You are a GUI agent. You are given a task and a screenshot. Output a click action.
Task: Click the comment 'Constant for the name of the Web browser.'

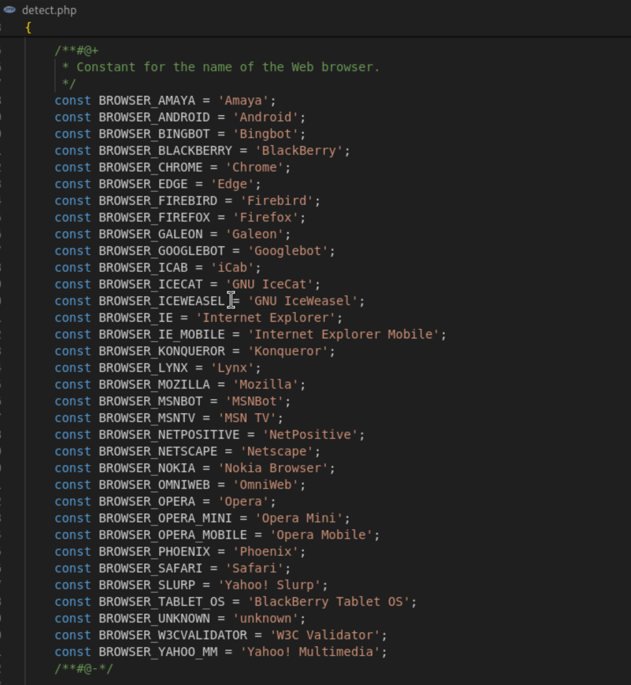click(228, 67)
